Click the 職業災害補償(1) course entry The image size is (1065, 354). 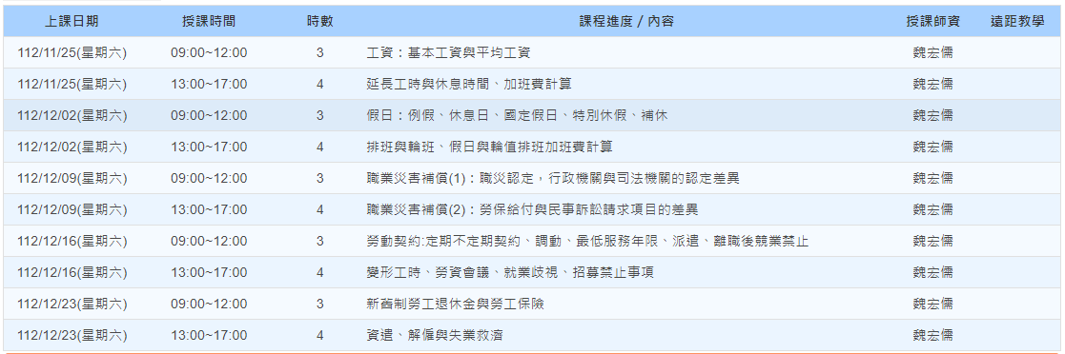(552, 178)
